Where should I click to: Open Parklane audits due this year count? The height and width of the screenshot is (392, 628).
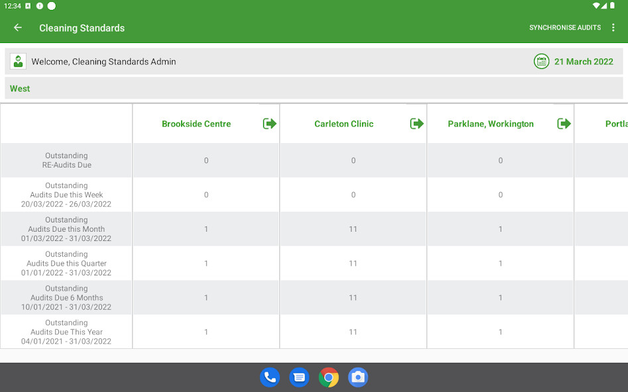coord(500,332)
